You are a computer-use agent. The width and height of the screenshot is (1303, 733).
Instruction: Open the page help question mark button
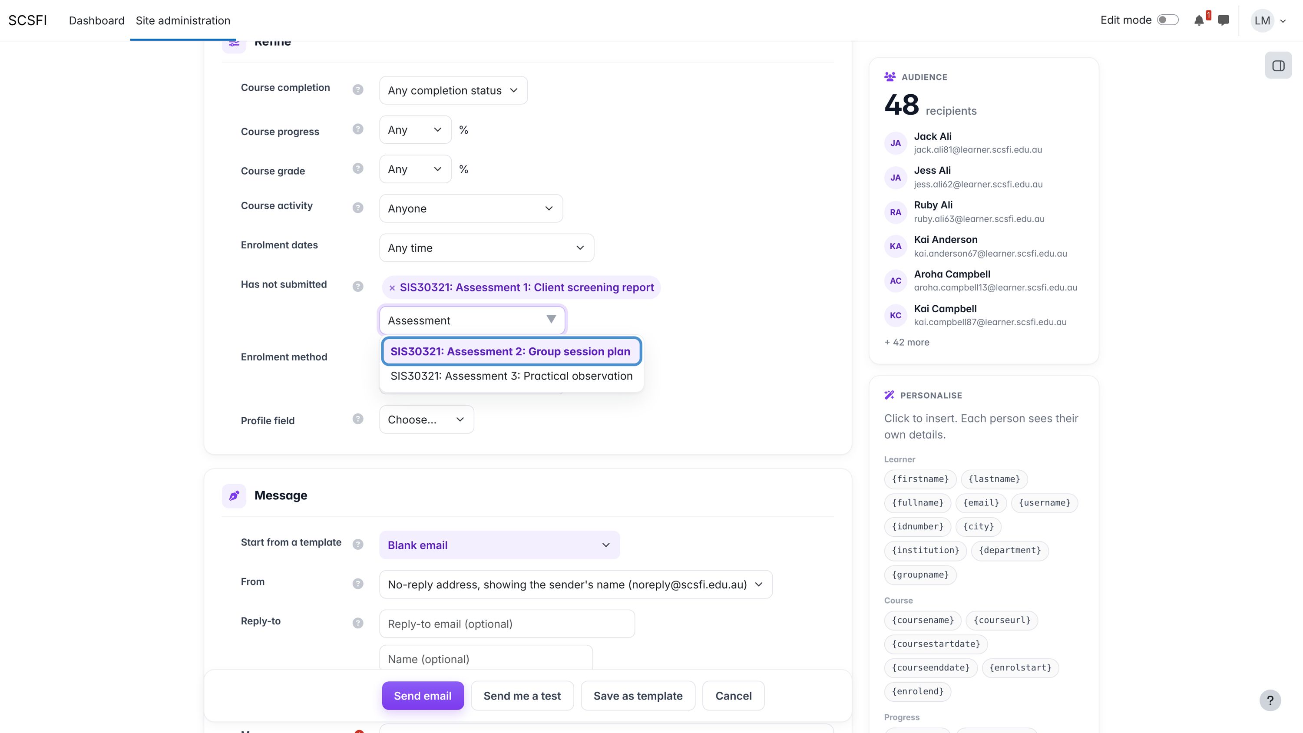click(1270, 700)
